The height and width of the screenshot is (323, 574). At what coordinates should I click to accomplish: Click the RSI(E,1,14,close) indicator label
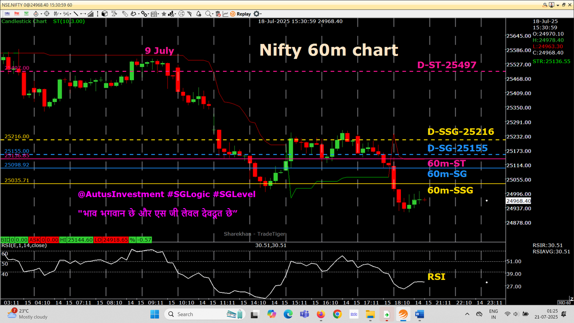tap(23, 245)
